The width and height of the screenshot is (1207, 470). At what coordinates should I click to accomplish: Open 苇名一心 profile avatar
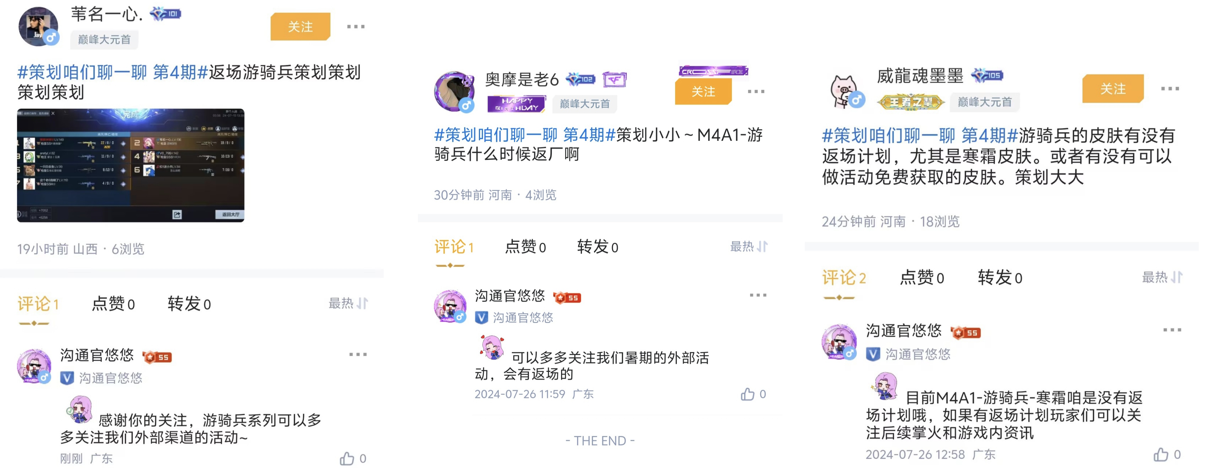click(x=38, y=26)
